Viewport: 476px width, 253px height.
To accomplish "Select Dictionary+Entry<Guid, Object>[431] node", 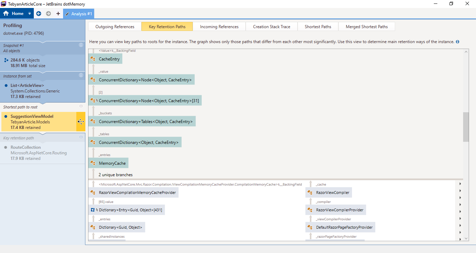I will [126, 210].
